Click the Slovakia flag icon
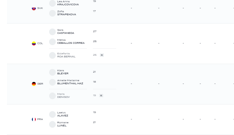Viewport: 234px width, 135px height. 34,8
